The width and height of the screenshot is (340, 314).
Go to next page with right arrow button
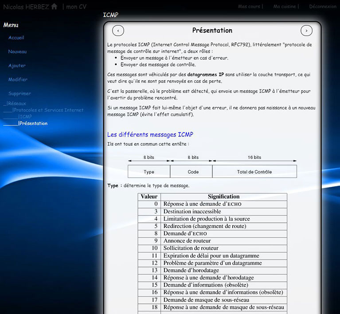pyautogui.click(x=306, y=31)
